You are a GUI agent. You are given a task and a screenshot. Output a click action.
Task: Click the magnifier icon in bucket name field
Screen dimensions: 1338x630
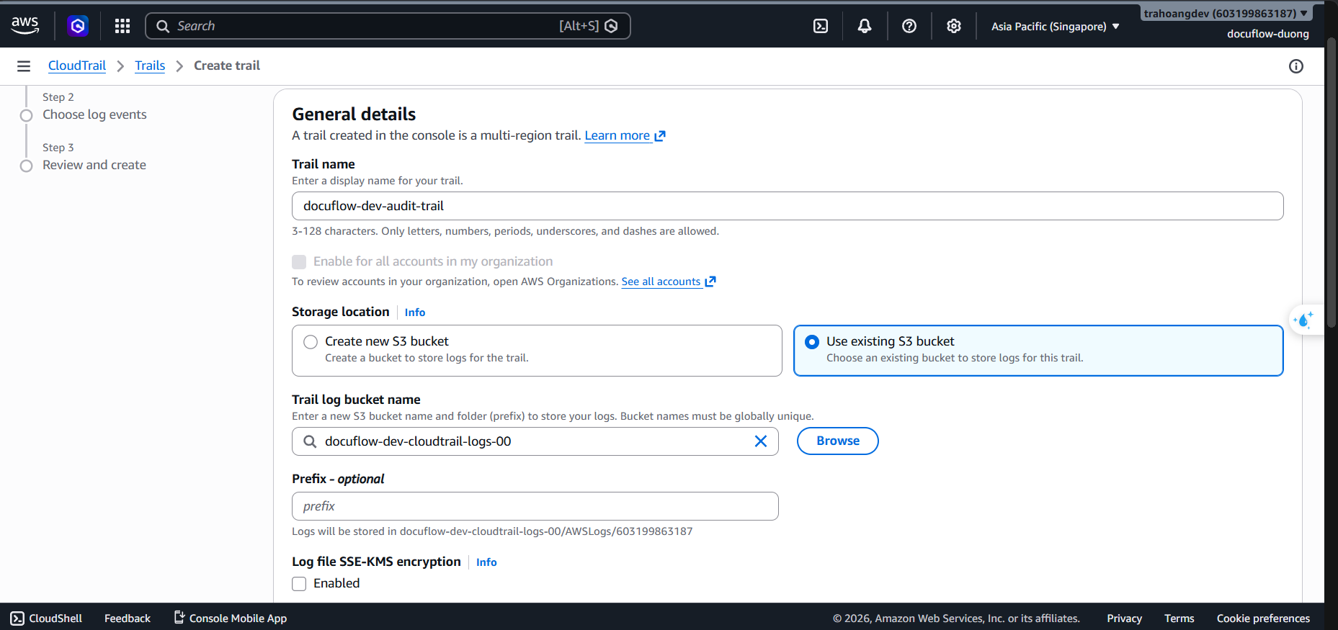310,441
